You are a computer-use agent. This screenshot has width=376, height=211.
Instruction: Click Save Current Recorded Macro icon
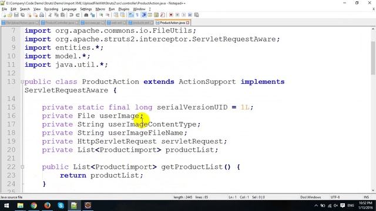click(196, 15)
